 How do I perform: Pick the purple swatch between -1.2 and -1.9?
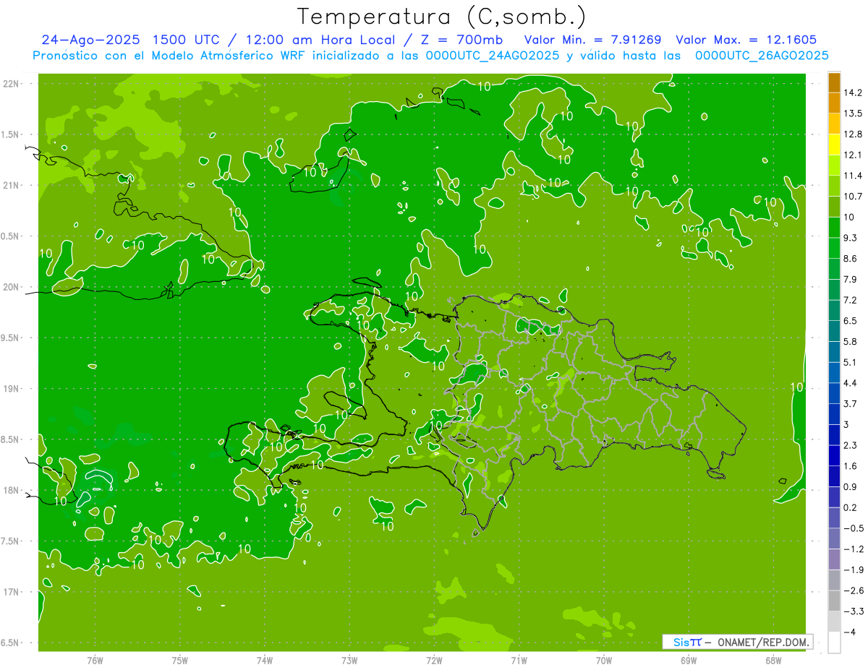[834, 559]
